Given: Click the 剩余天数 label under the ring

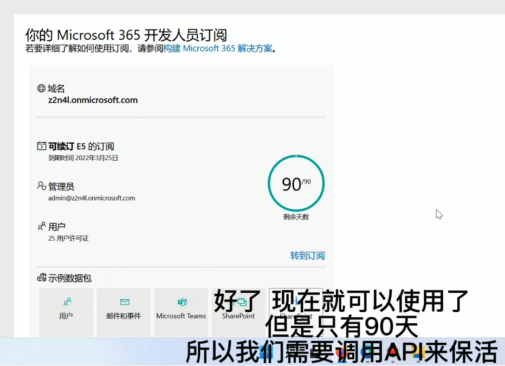Looking at the screenshot, I should 296,217.
